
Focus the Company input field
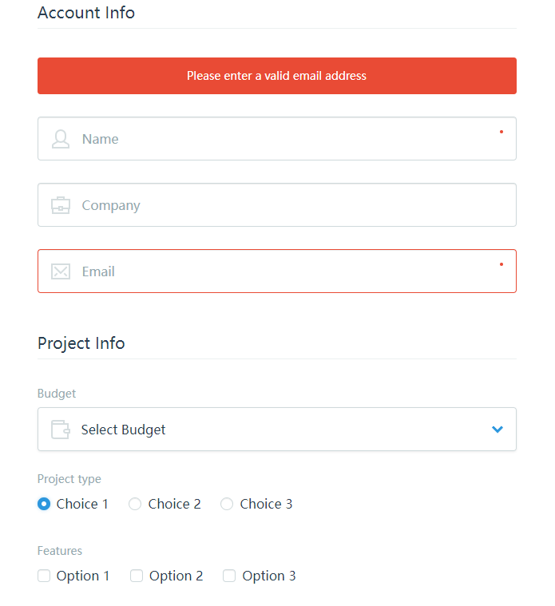277,205
